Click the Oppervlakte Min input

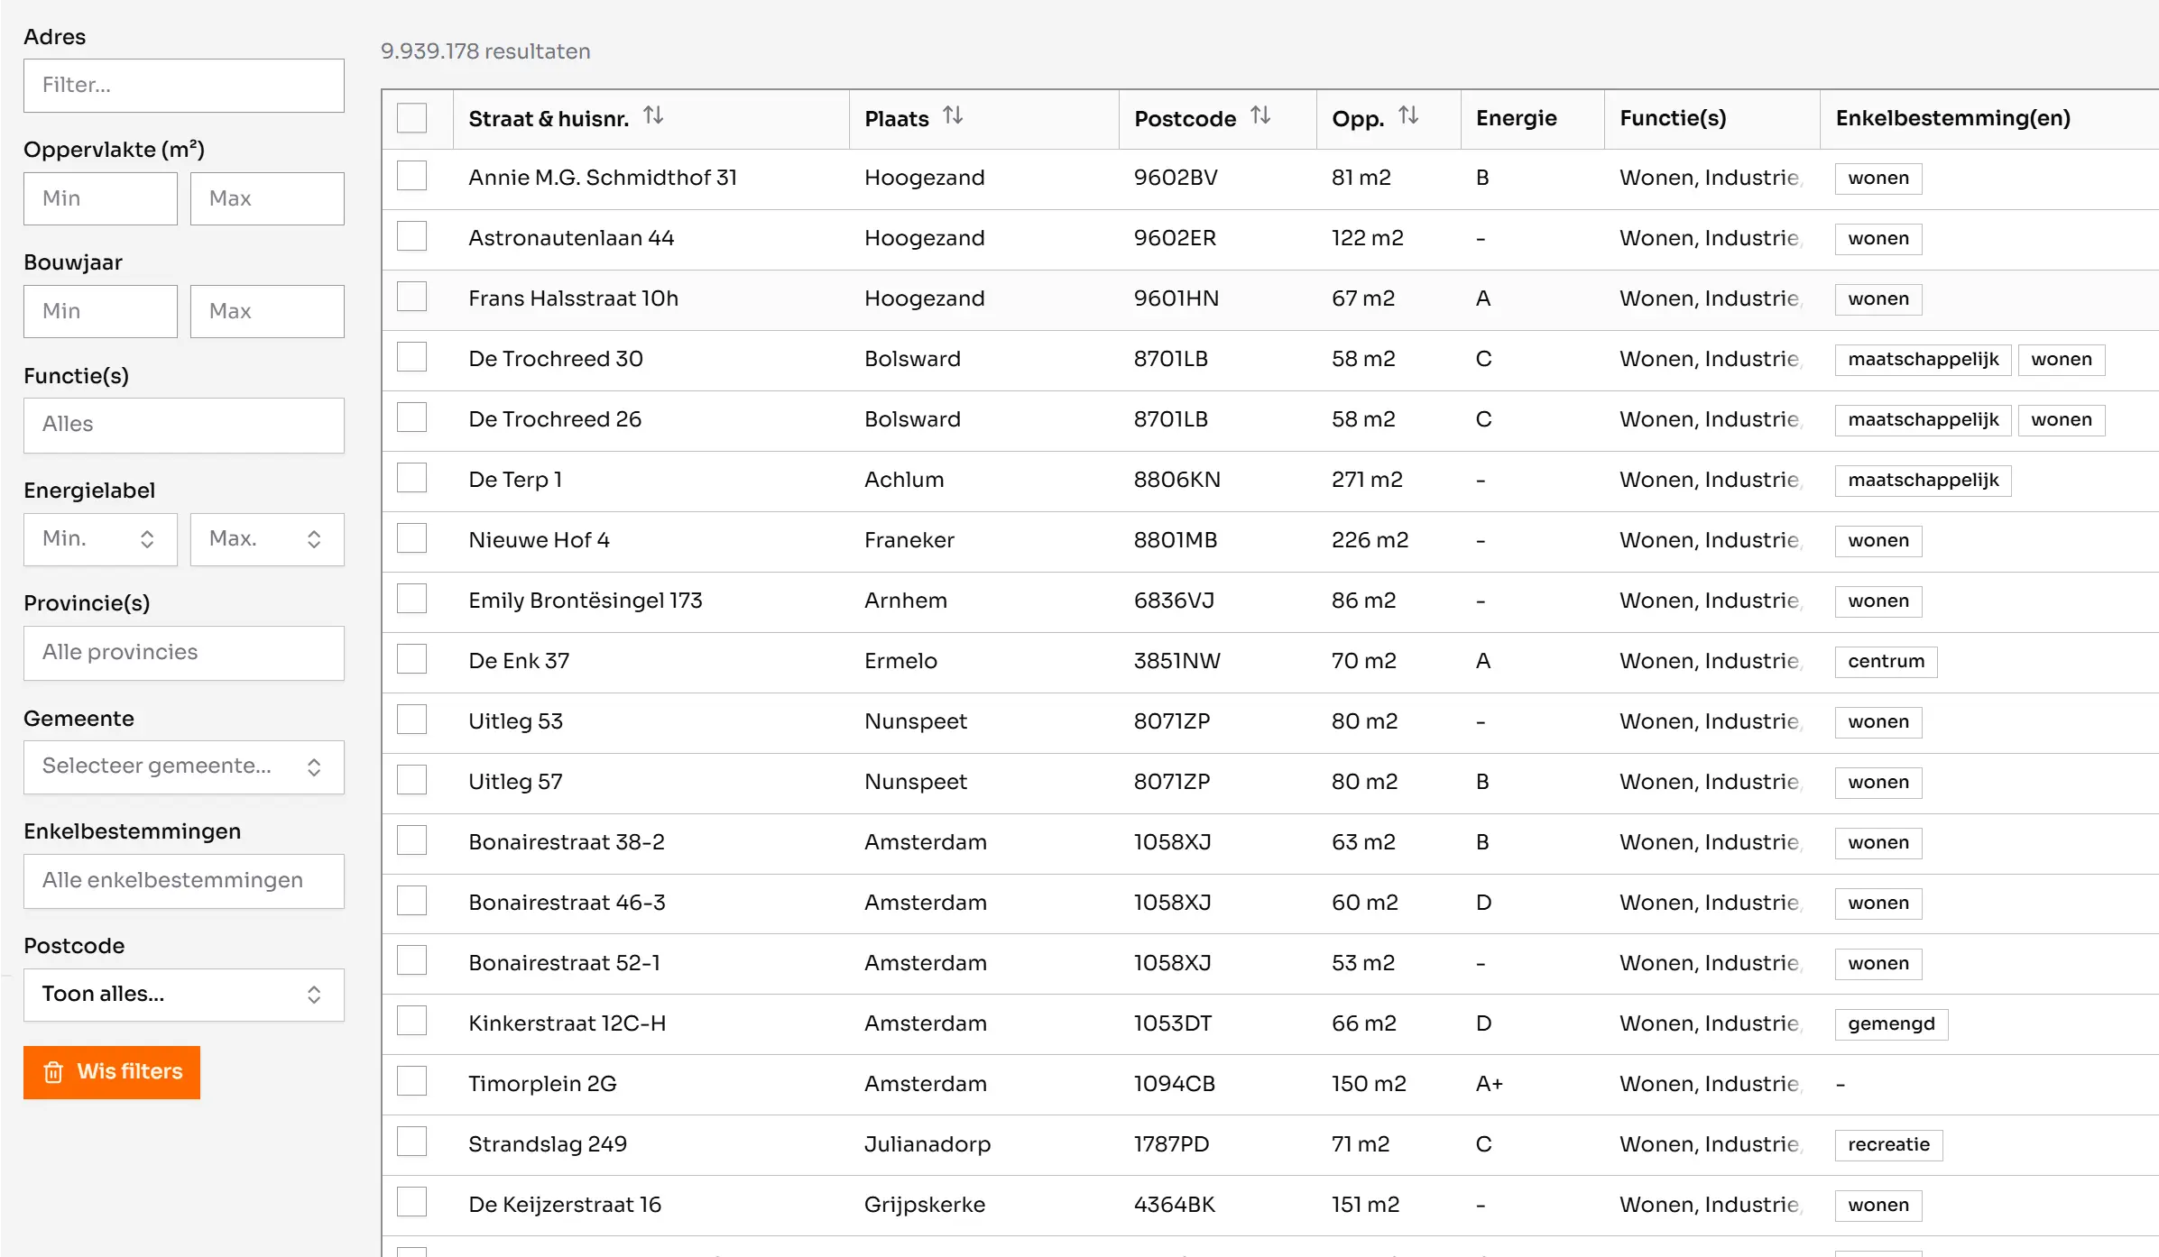coord(100,198)
